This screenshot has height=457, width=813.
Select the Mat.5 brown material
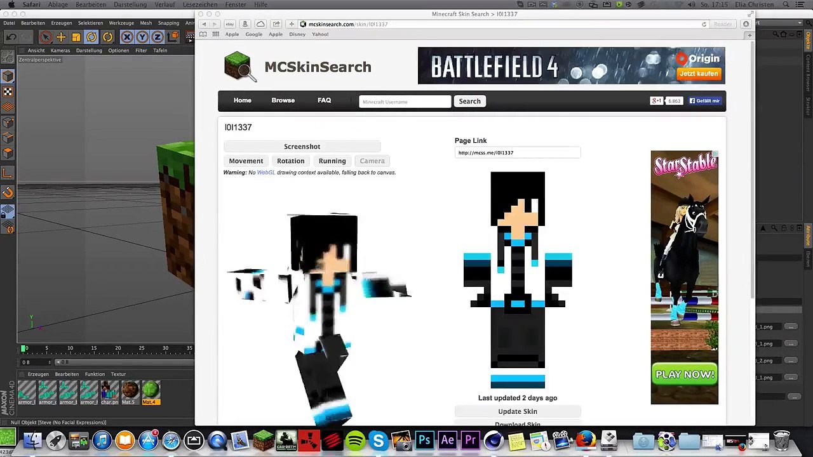(x=130, y=392)
